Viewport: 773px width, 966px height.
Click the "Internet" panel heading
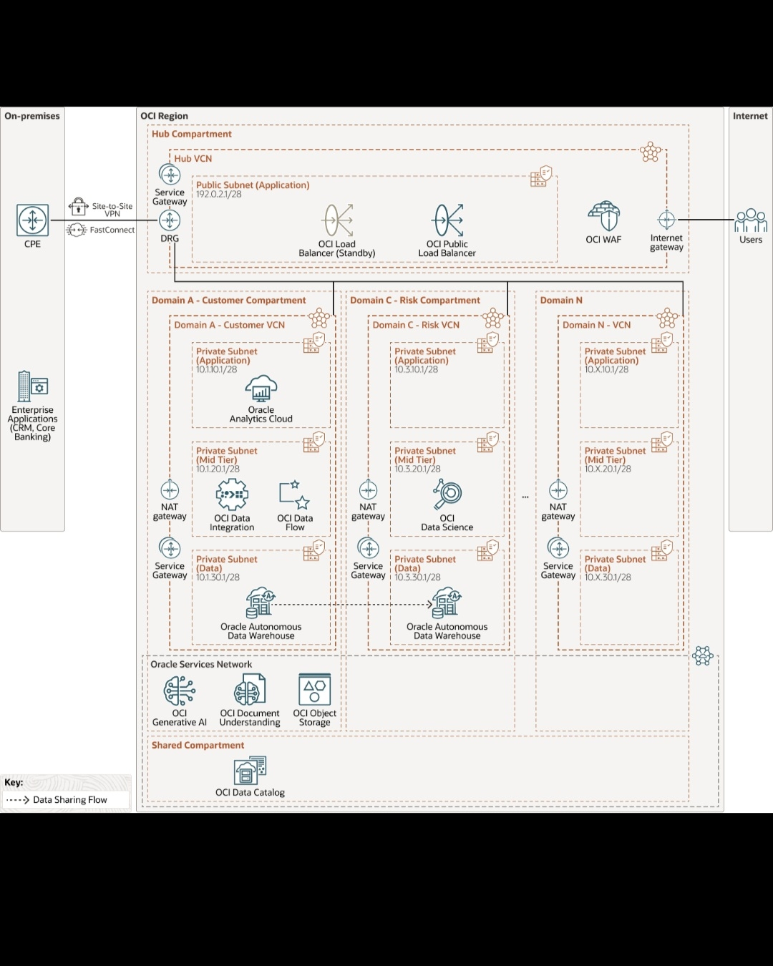[750, 116]
